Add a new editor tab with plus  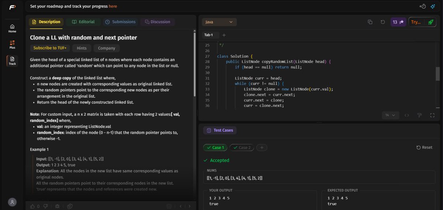[224, 35]
